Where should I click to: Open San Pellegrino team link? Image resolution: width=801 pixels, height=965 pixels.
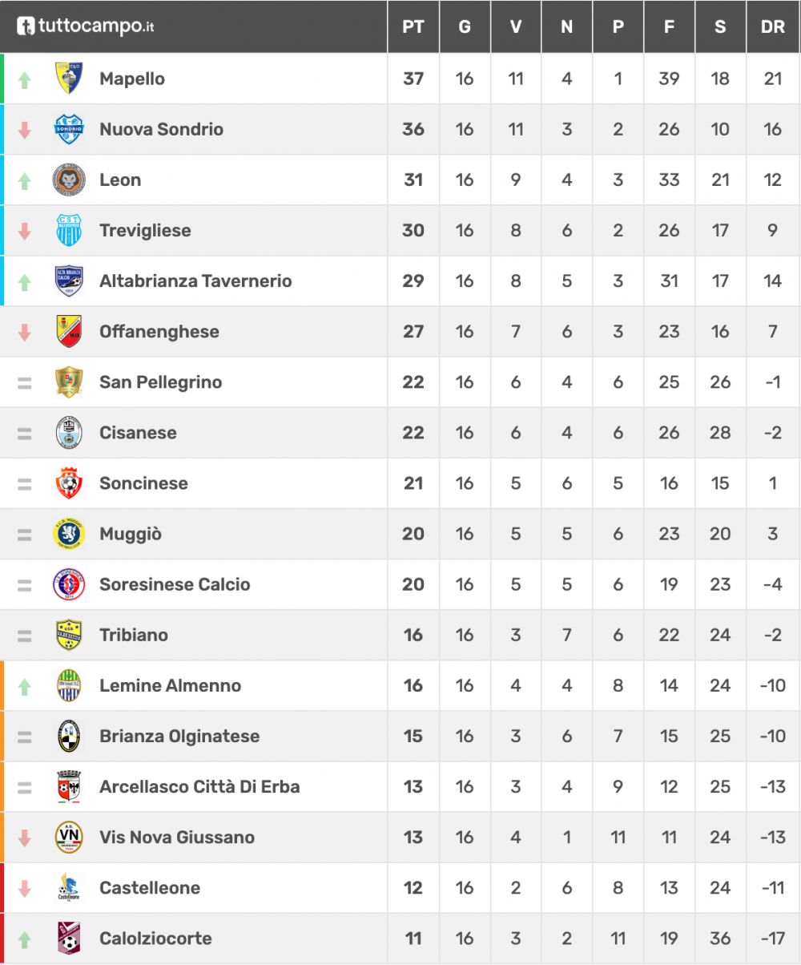click(161, 382)
